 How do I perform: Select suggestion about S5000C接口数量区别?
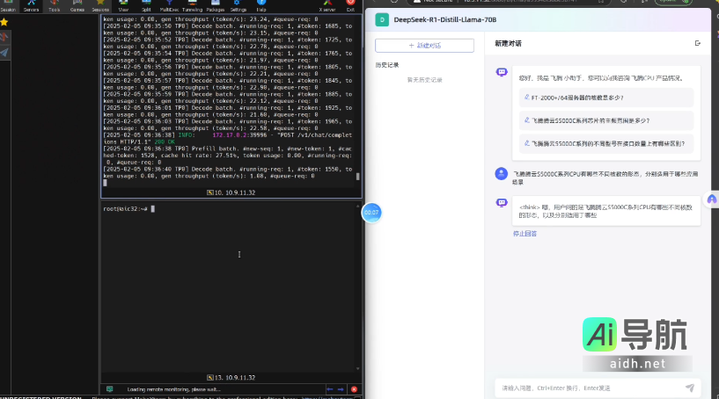point(606,143)
